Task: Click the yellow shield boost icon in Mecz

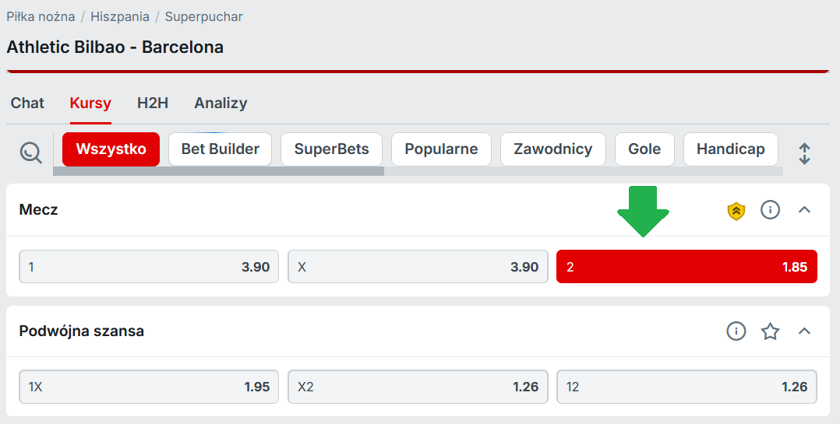Action: tap(736, 210)
